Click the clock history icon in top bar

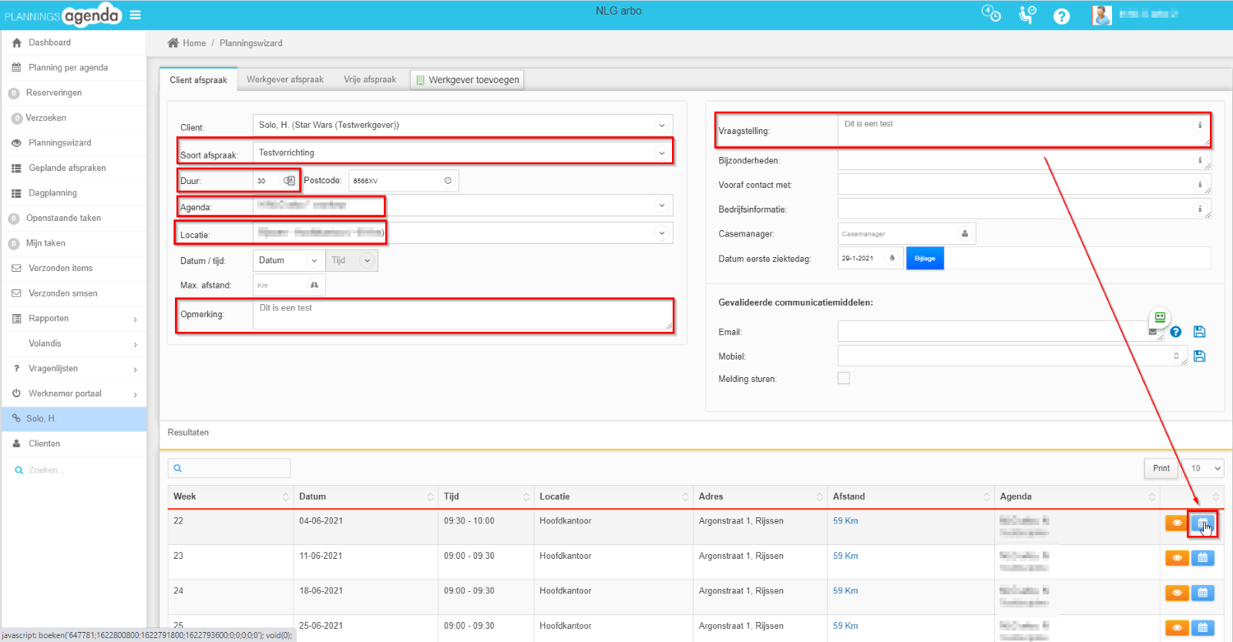[990, 14]
